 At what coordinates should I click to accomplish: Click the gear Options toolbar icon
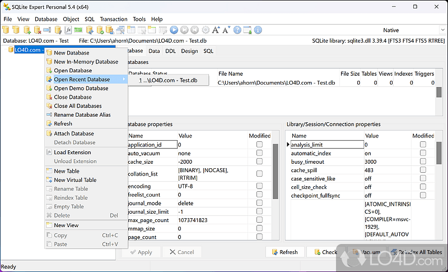(206, 30)
